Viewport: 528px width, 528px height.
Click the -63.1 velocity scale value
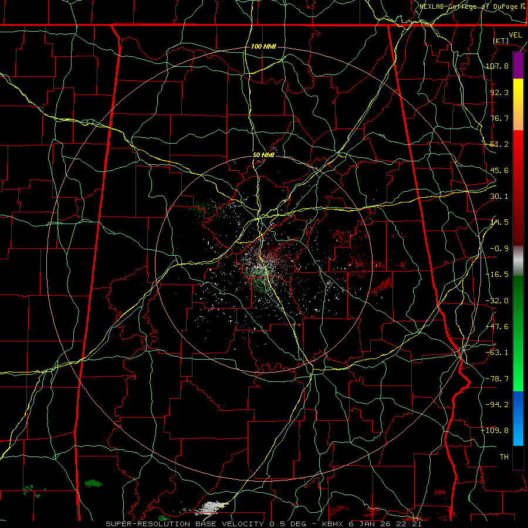[x=497, y=353]
